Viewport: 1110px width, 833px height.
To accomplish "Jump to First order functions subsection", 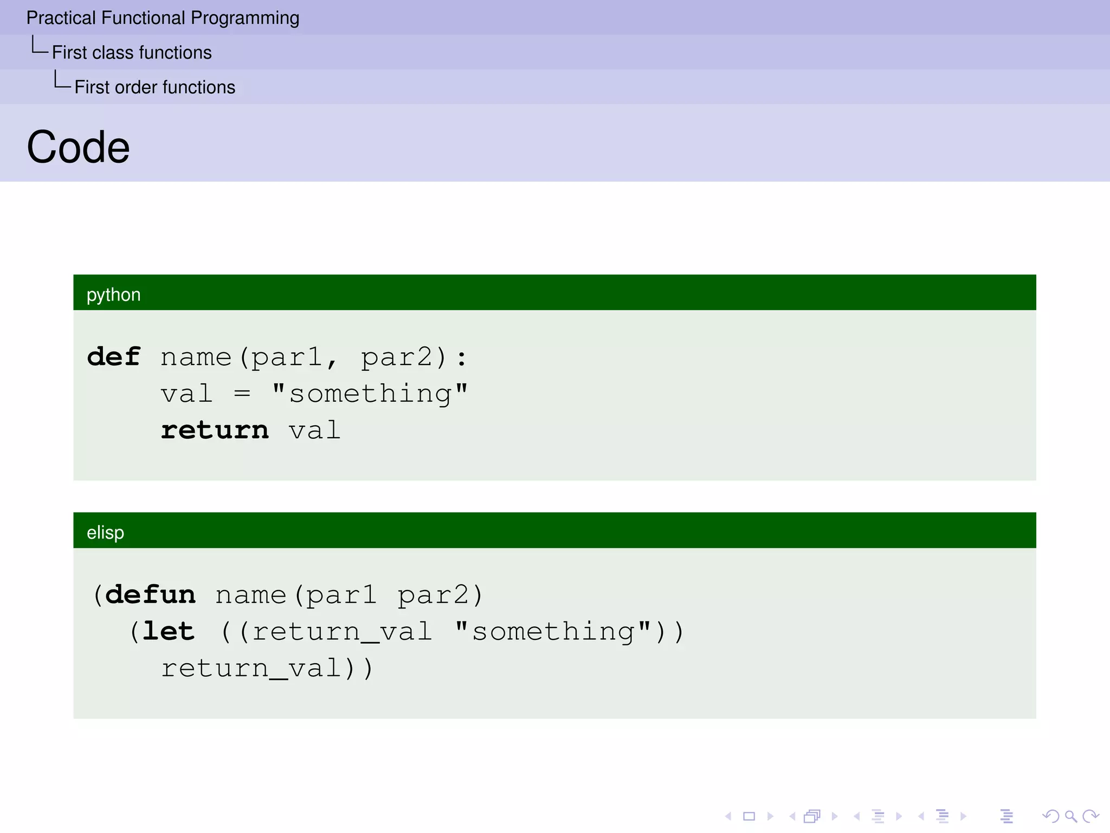I will (155, 87).
